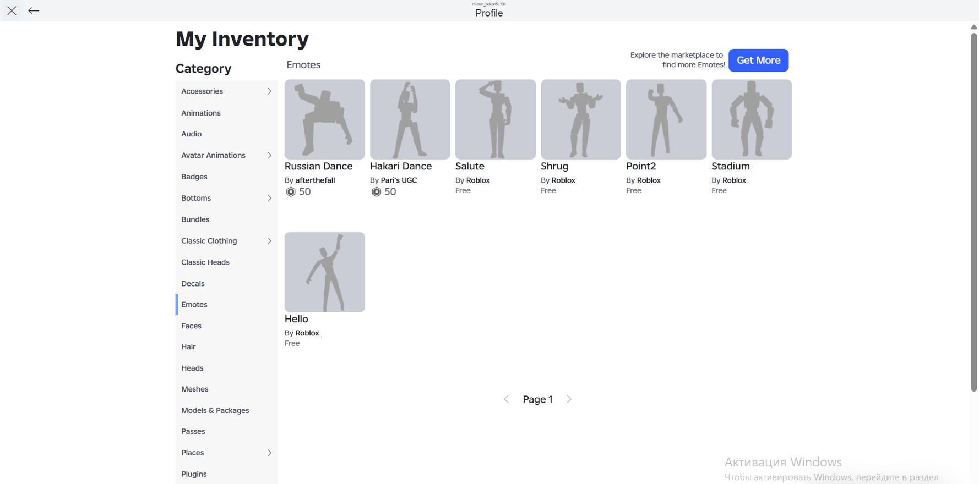Close the inventory with the X icon

[x=12, y=10]
